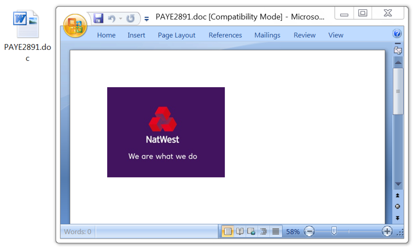Viewport: 414px width, 250px height.
Task: Switch to Full Screen Reading view
Action: (240, 232)
